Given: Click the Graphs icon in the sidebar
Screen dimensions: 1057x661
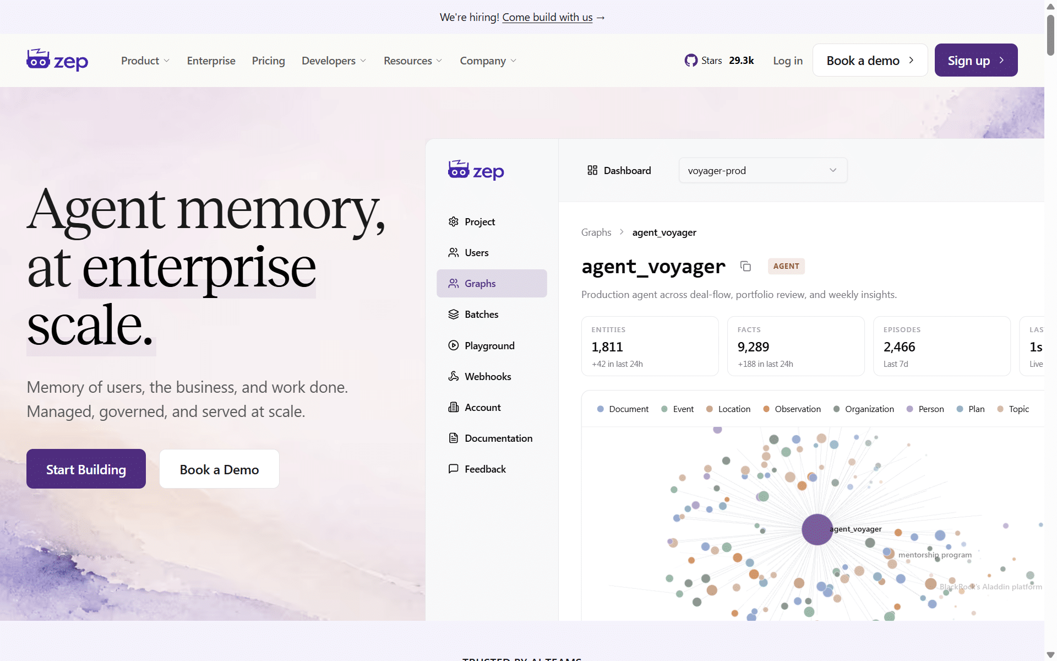Looking at the screenshot, I should click(454, 283).
